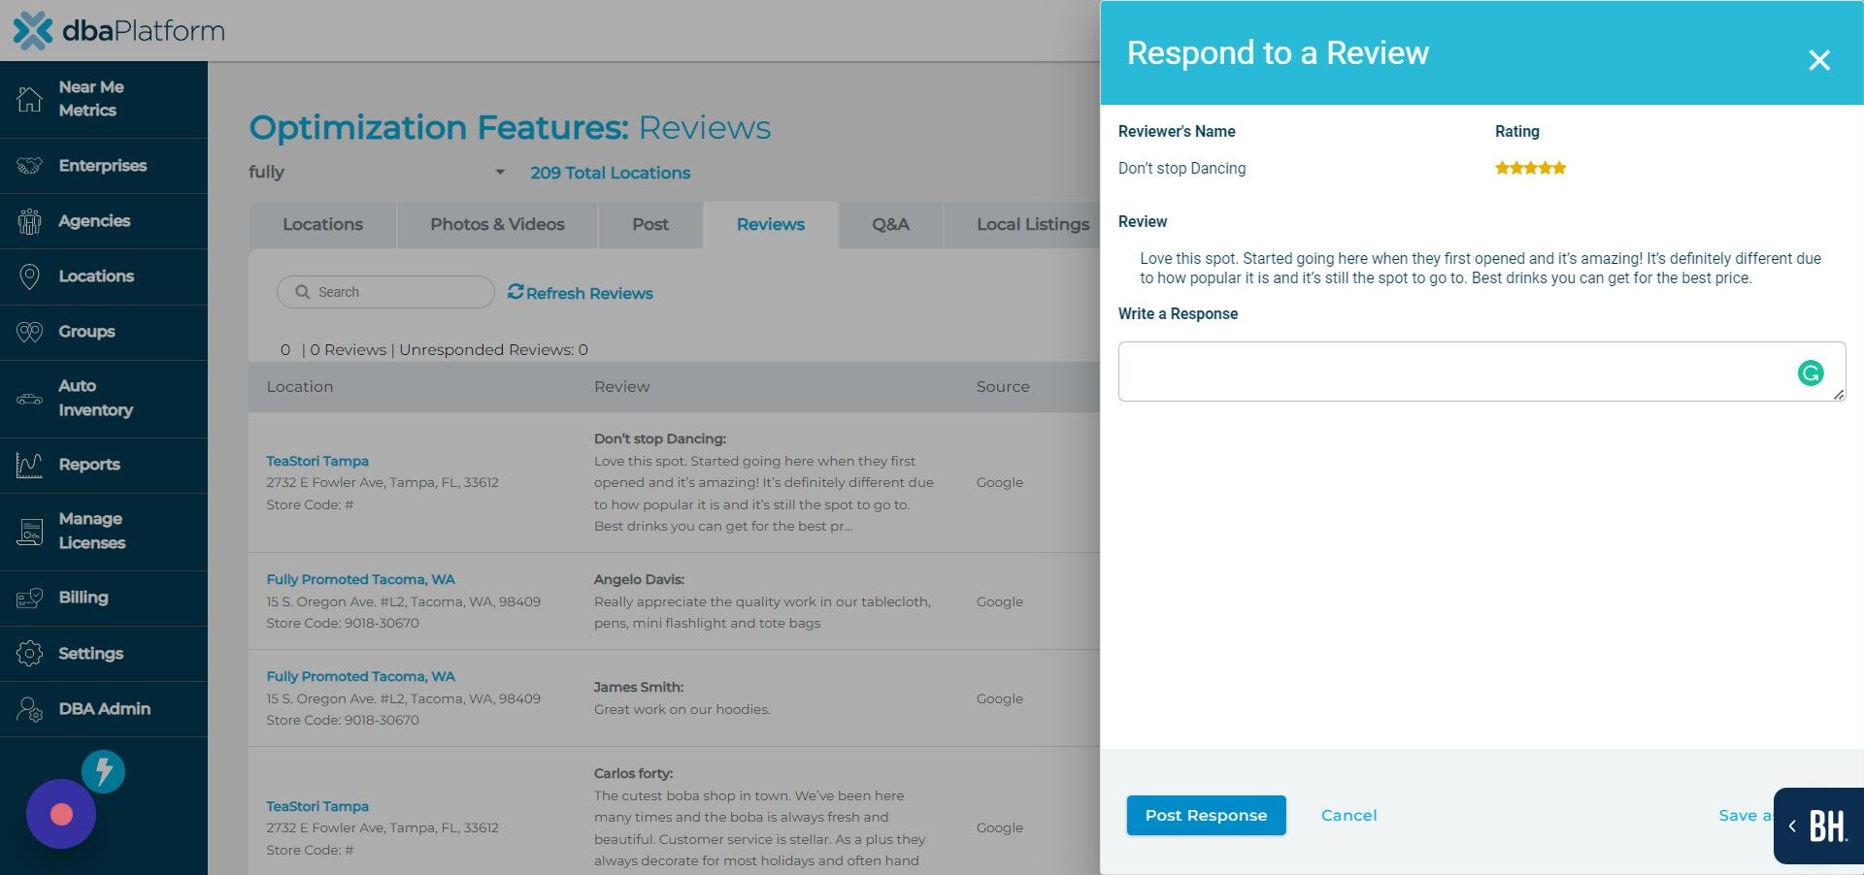Image resolution: width=1864 pixels, height=875 pixels.
Task: Click the Manage Licenses icon
Action: (29, 530)
